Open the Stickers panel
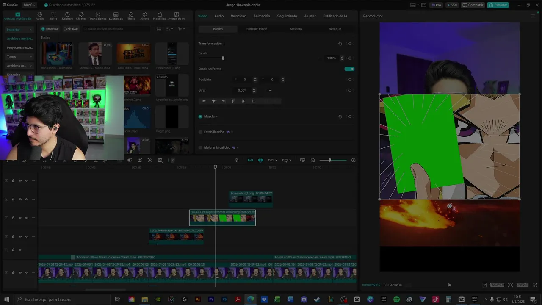Image resolution: width=542 pixels, height=305 pixels. point(67,16)
